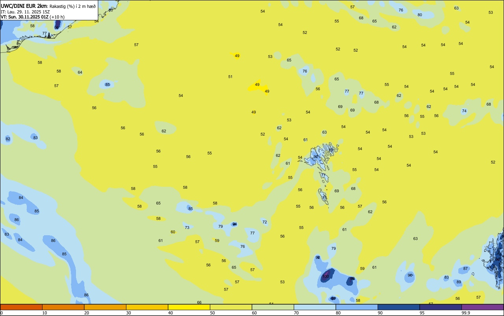Click the humidity value 89 on the map
This screenshot has width=504, height=316.
pyautogui.click(x=459, y=282)
